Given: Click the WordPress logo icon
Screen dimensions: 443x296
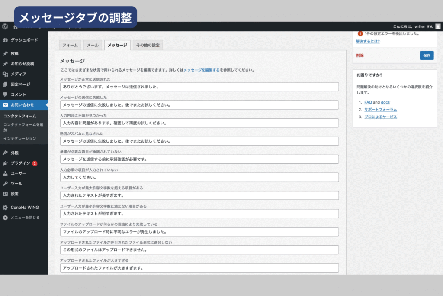Looking at the screenshot, I should coord(5,26).
